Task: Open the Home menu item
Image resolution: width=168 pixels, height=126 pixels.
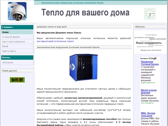Action: pos(17,32)
